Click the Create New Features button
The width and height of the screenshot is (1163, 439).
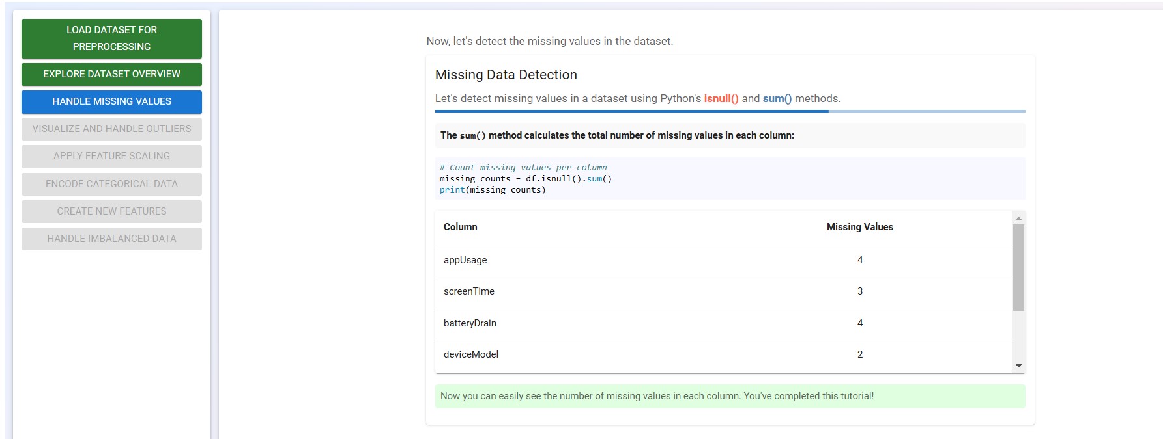pos(111,211)
